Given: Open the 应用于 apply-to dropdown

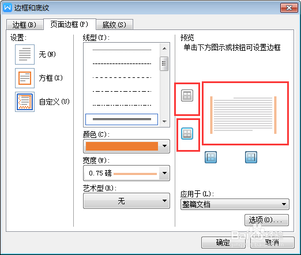Looking at the screenshot, I should pos(235,204).
